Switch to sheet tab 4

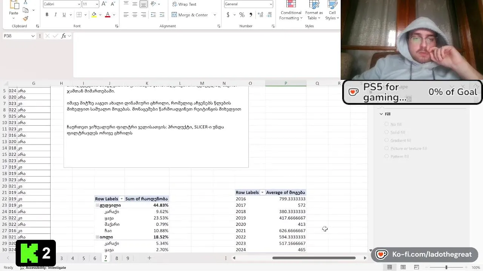[x=72, y=258]
